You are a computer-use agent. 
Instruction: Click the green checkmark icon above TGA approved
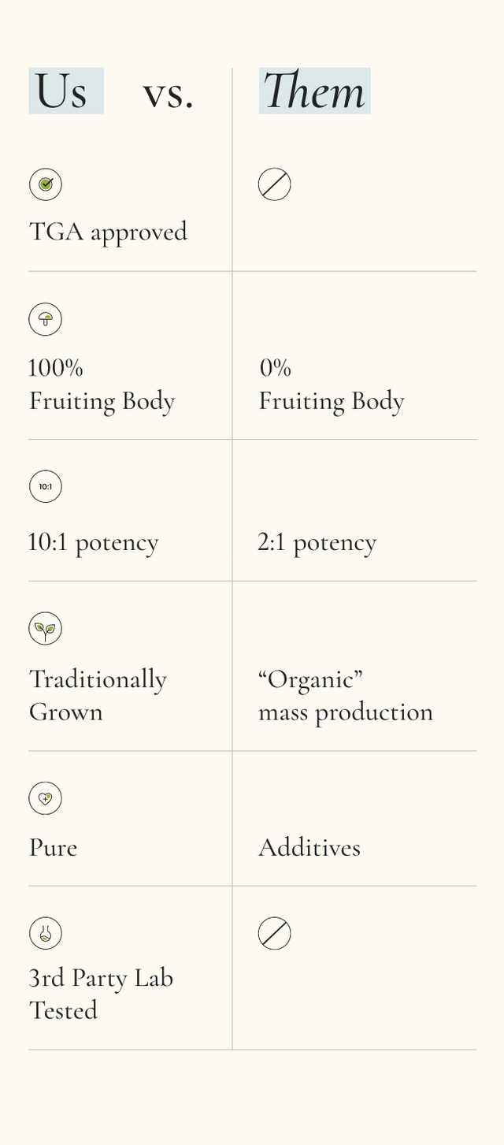point(46,184)
